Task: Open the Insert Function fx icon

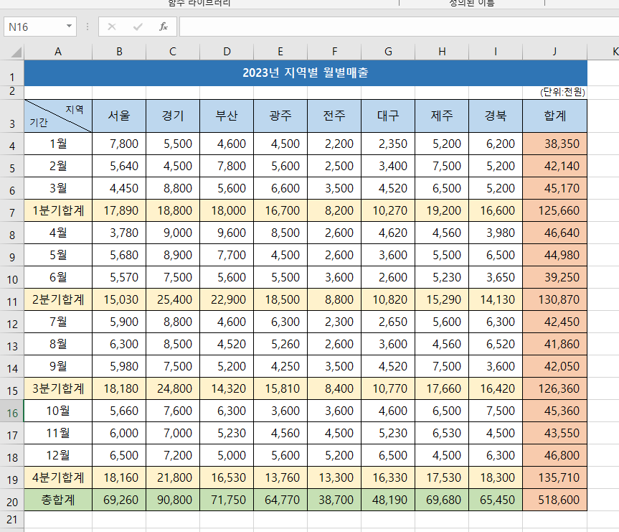Action: coord(164,27)
